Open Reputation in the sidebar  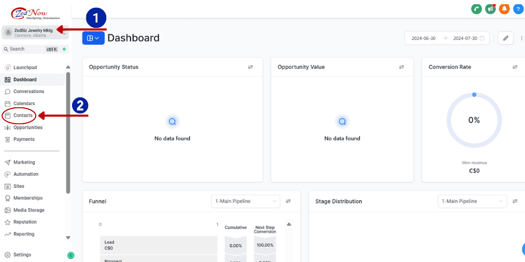25,222
